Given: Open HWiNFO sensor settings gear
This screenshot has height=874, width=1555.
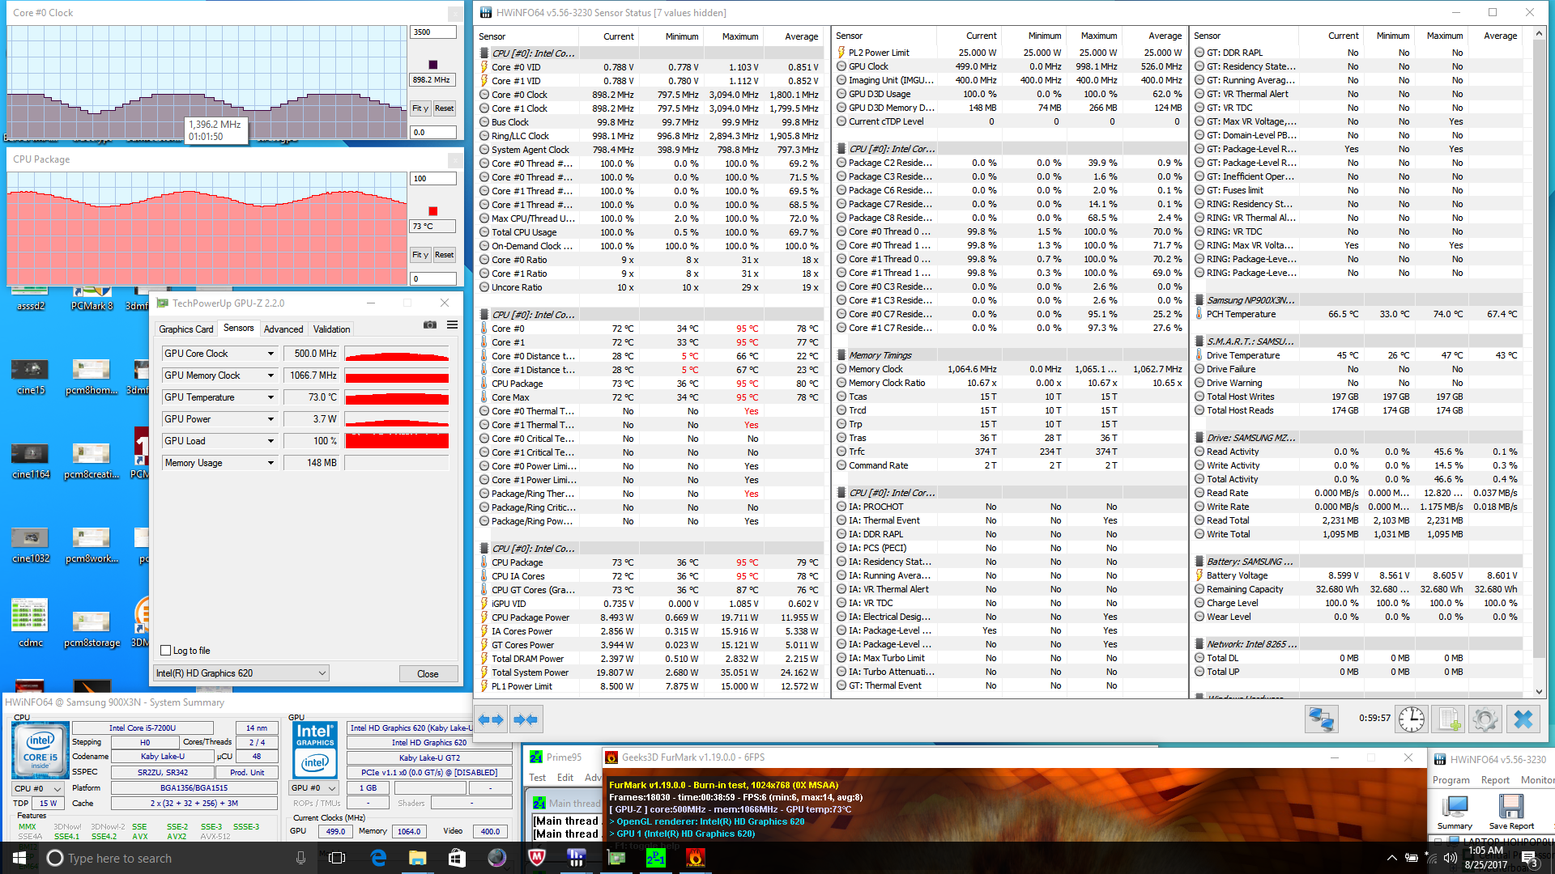Looking at the screenshot, I should (x=1485, y=719).
